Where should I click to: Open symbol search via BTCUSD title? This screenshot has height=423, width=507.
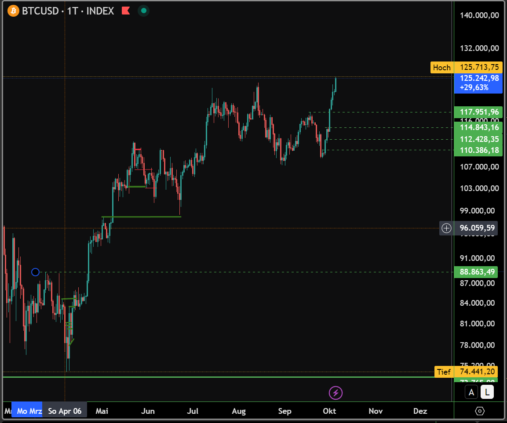click(40, 11)
